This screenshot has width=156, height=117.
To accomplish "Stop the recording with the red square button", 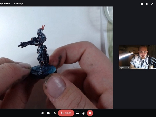I will tap(90, 113).
